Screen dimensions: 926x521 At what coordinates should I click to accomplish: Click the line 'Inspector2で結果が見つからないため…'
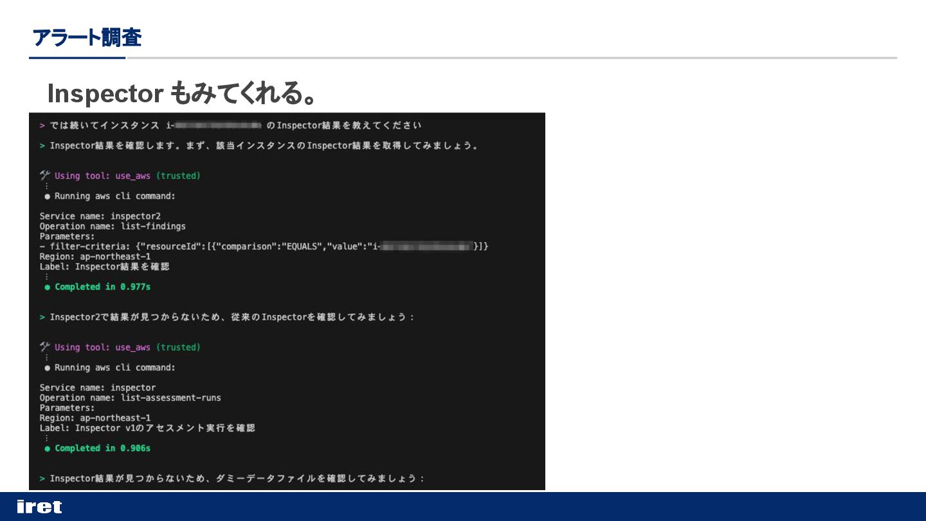point(227,317)
